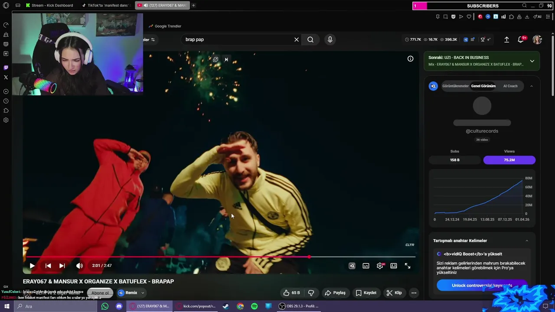This screenshot has width=555, height=312.
Task: Mute the video volume
Action: click(x=79, y=266)
